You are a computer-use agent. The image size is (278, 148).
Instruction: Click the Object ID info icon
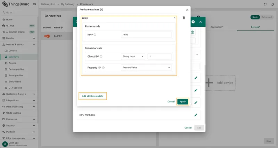coord(101,56)
